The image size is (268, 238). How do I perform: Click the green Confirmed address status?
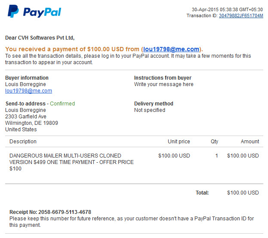[62, 104]
